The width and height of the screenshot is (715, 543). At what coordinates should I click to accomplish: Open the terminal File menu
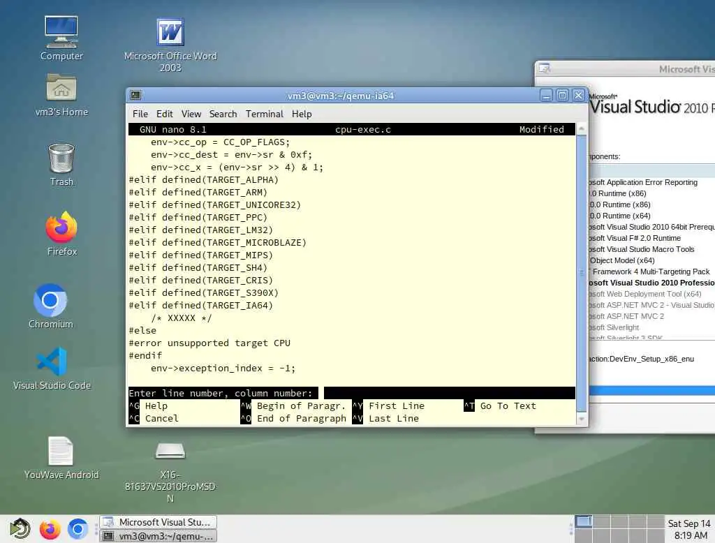click(x=140, y=114)
